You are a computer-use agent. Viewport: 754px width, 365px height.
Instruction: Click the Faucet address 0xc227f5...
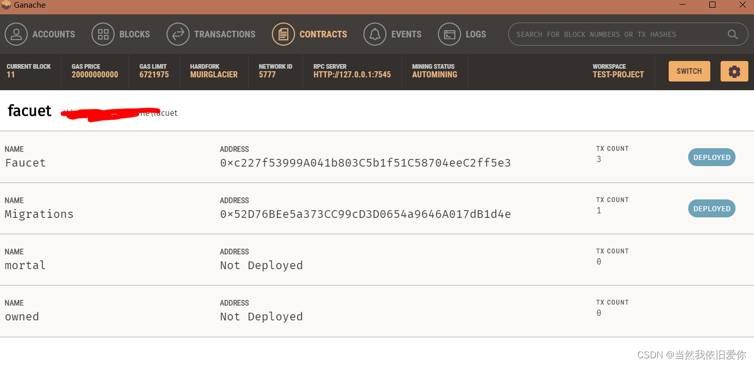click(365, 163)
